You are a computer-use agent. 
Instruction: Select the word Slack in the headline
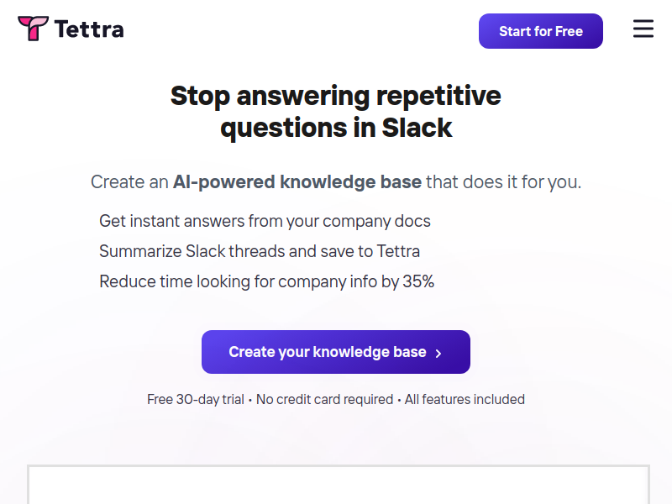coord(417,128)
